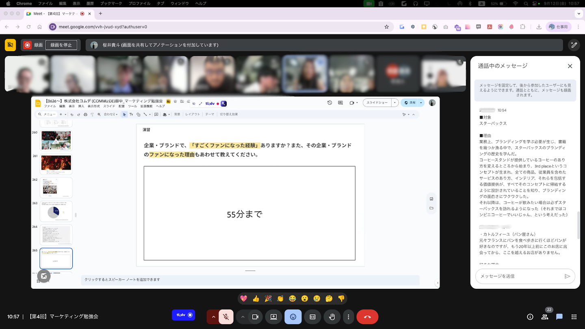The height and width of the screenshot is (329, 585).
Task: Click the annotation pen icon at top right
Action: tap(574, 45)
